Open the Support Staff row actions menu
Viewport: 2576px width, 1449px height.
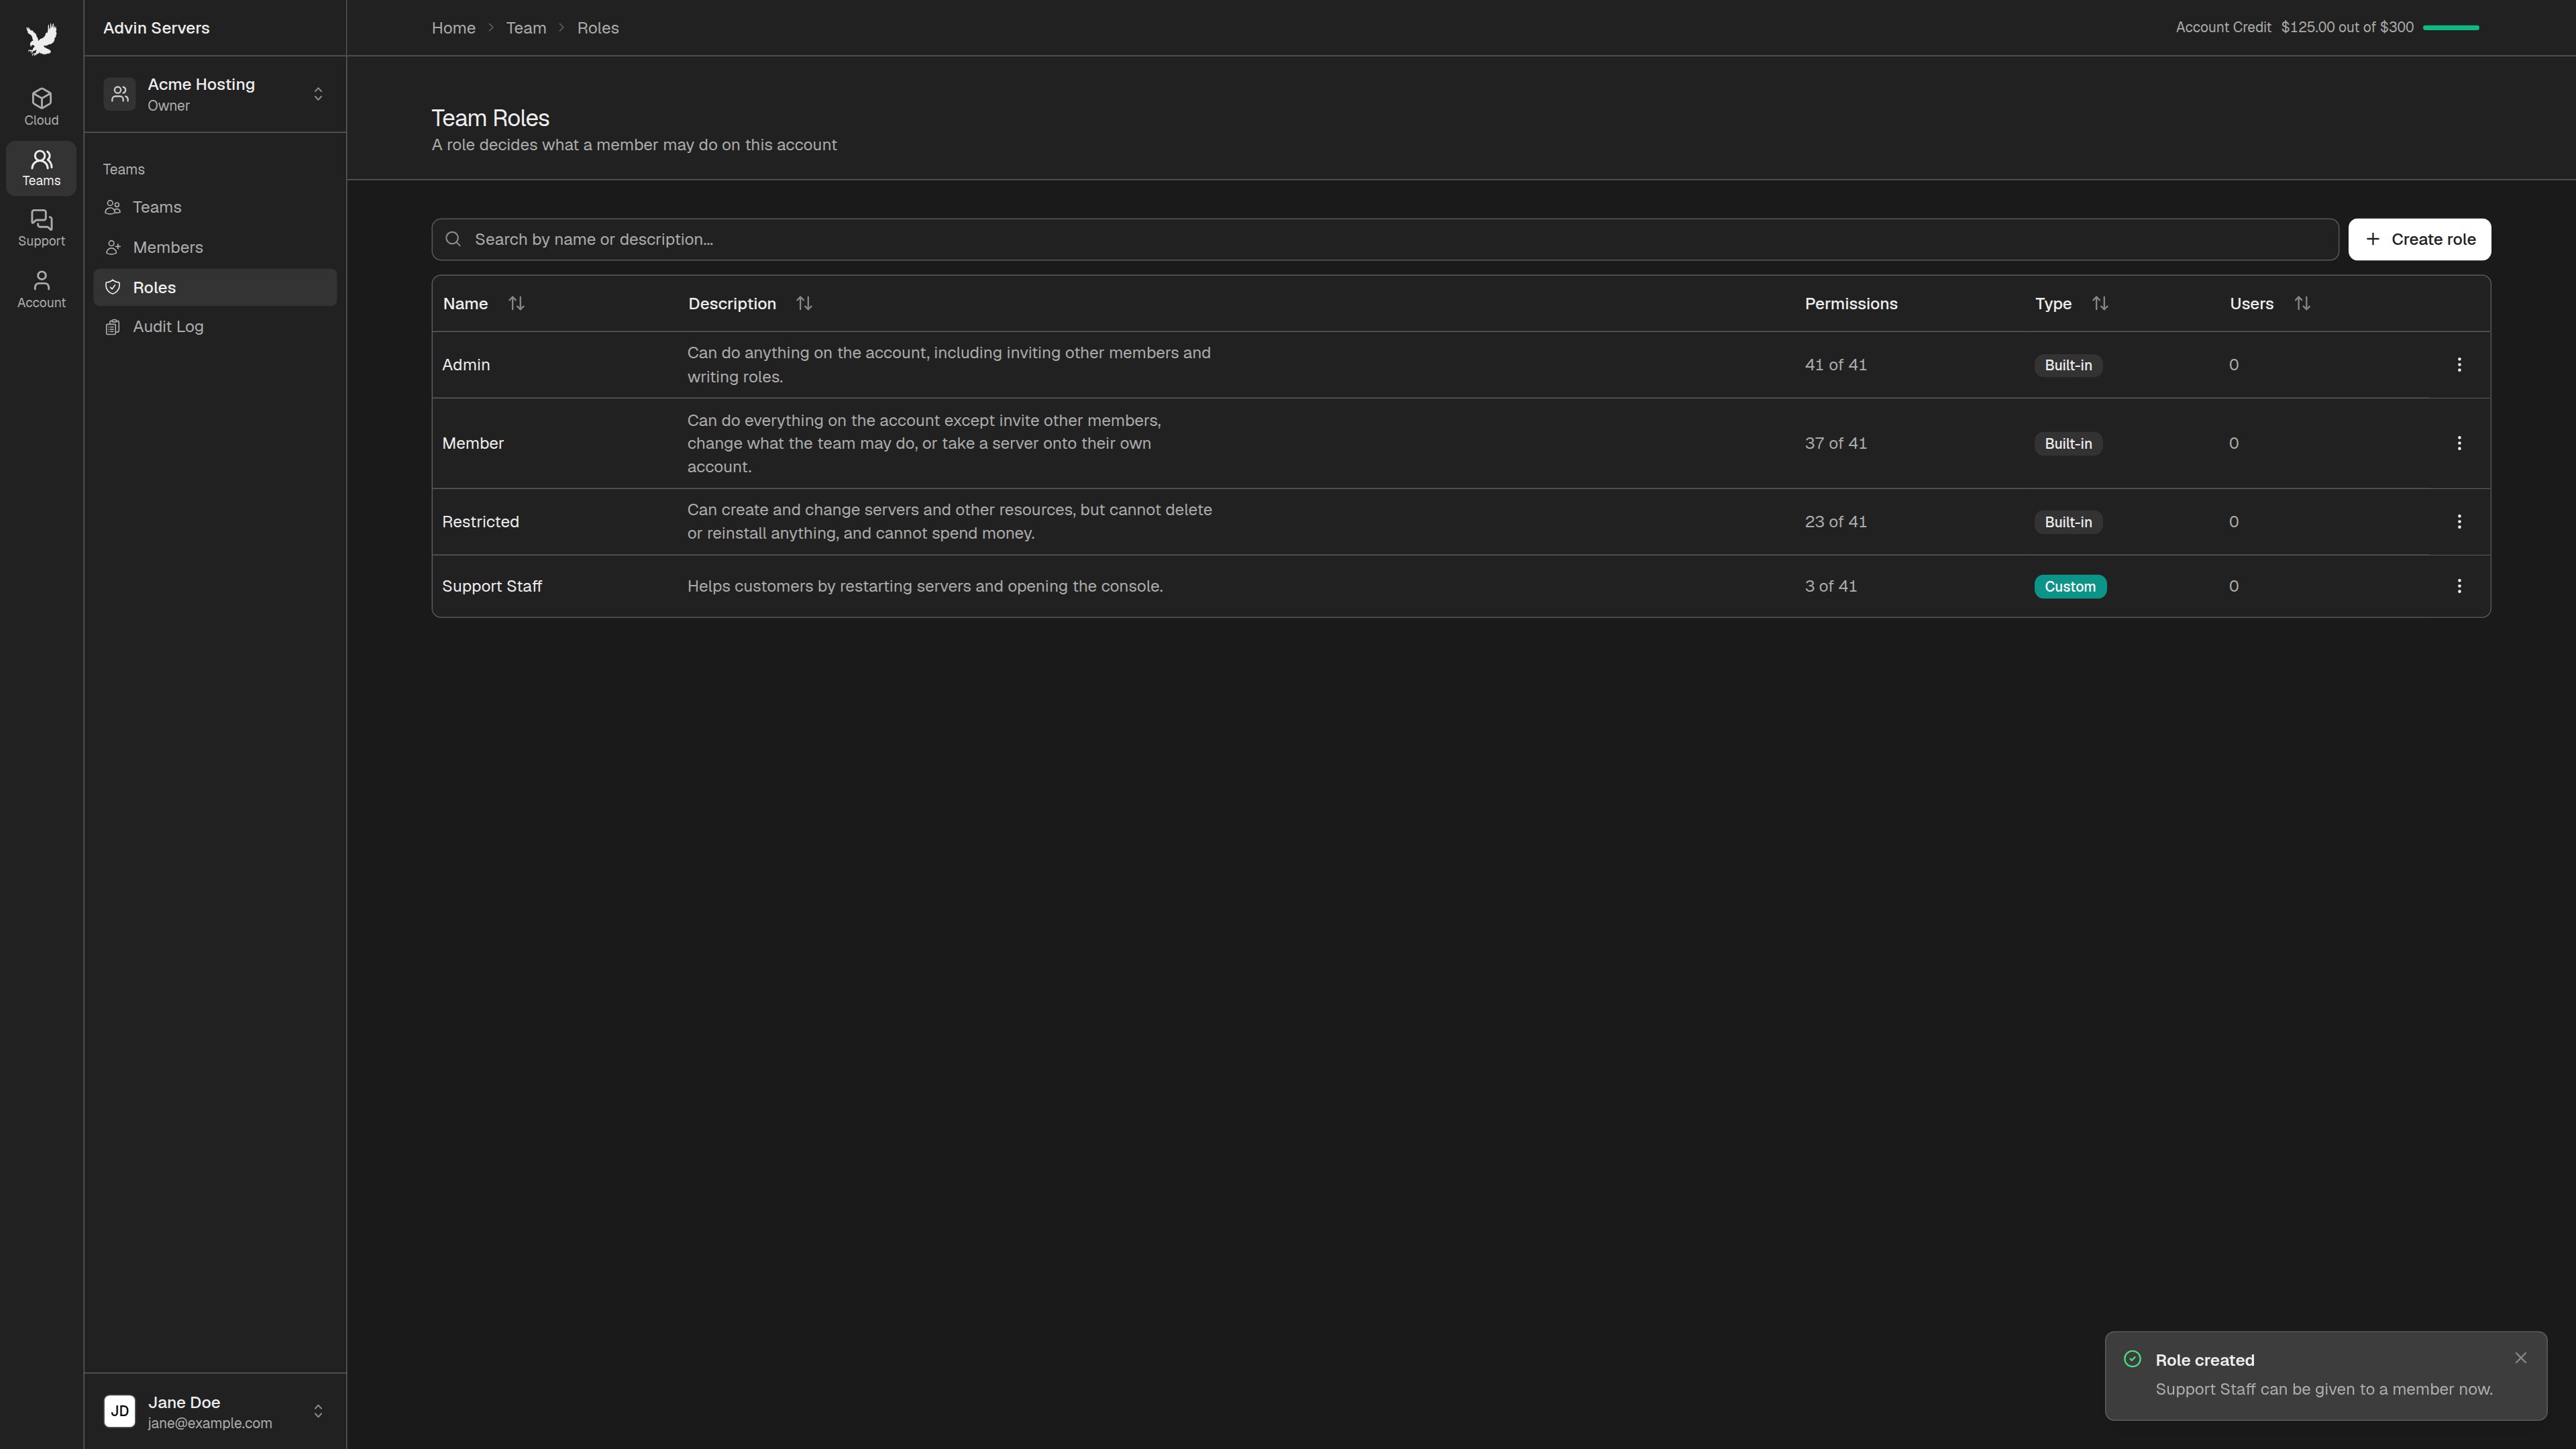click(2459, 586)
